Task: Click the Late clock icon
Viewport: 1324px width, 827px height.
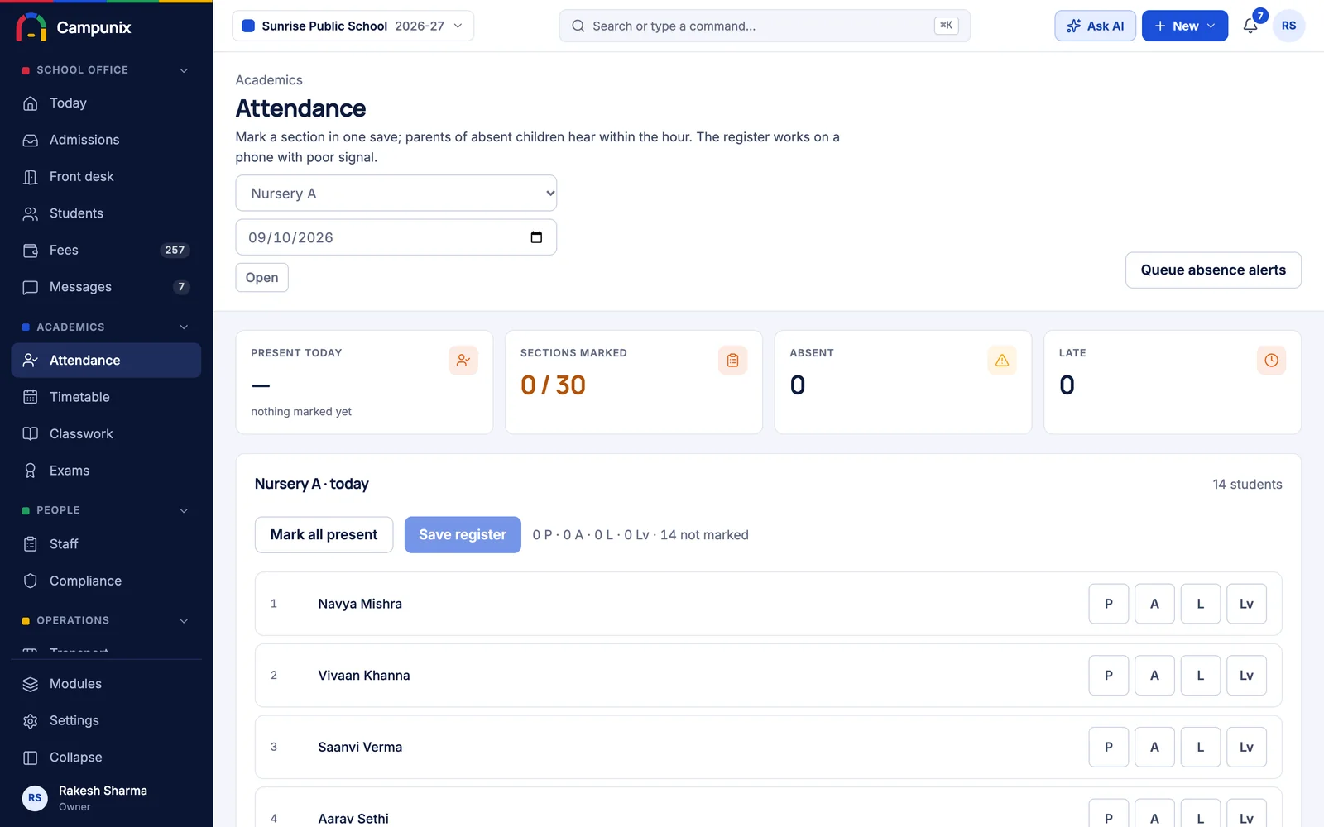Action: pos(1272,361)
